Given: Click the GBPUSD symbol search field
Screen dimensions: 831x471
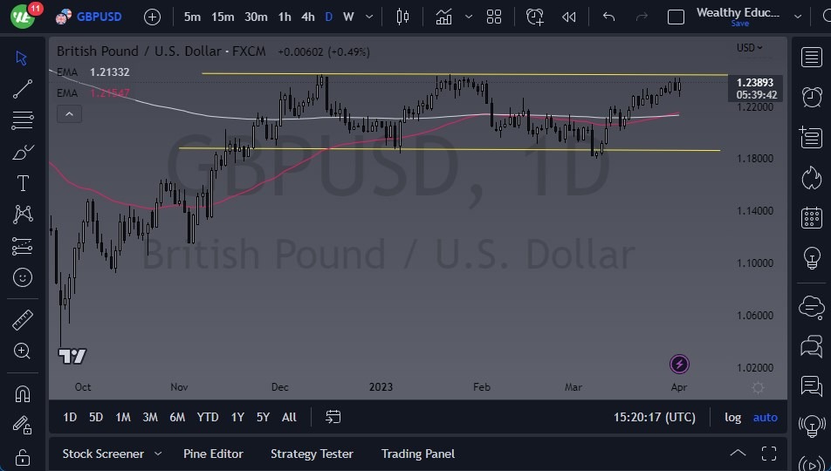Looking at the screenshot, I should (x=100, y=17).
